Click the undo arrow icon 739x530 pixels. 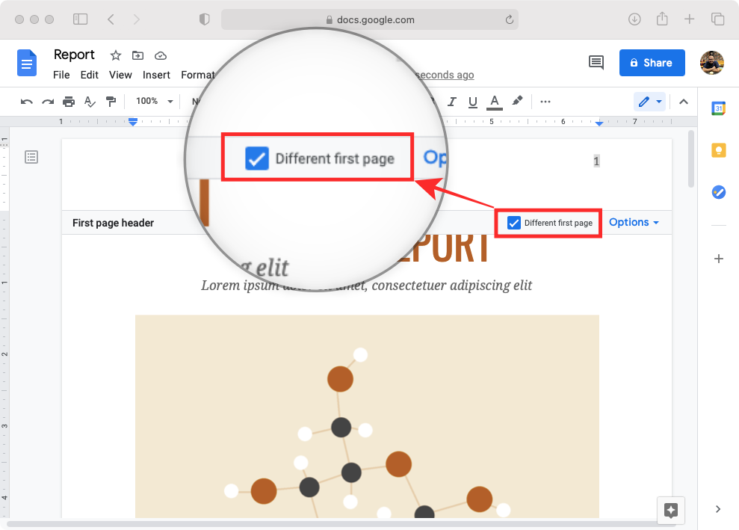coord(27,102)
